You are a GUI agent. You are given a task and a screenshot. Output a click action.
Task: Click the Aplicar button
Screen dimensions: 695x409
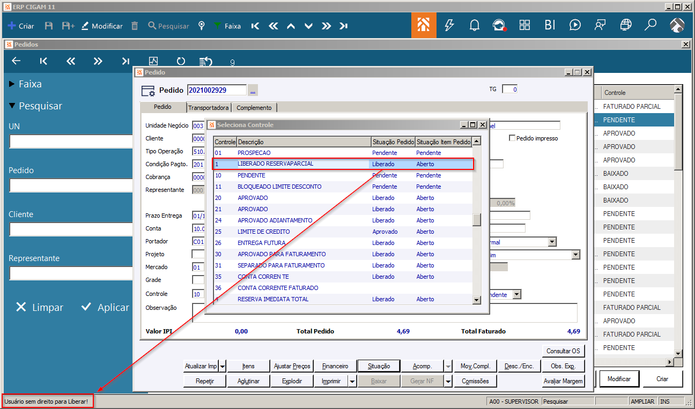tap(105, 307)
